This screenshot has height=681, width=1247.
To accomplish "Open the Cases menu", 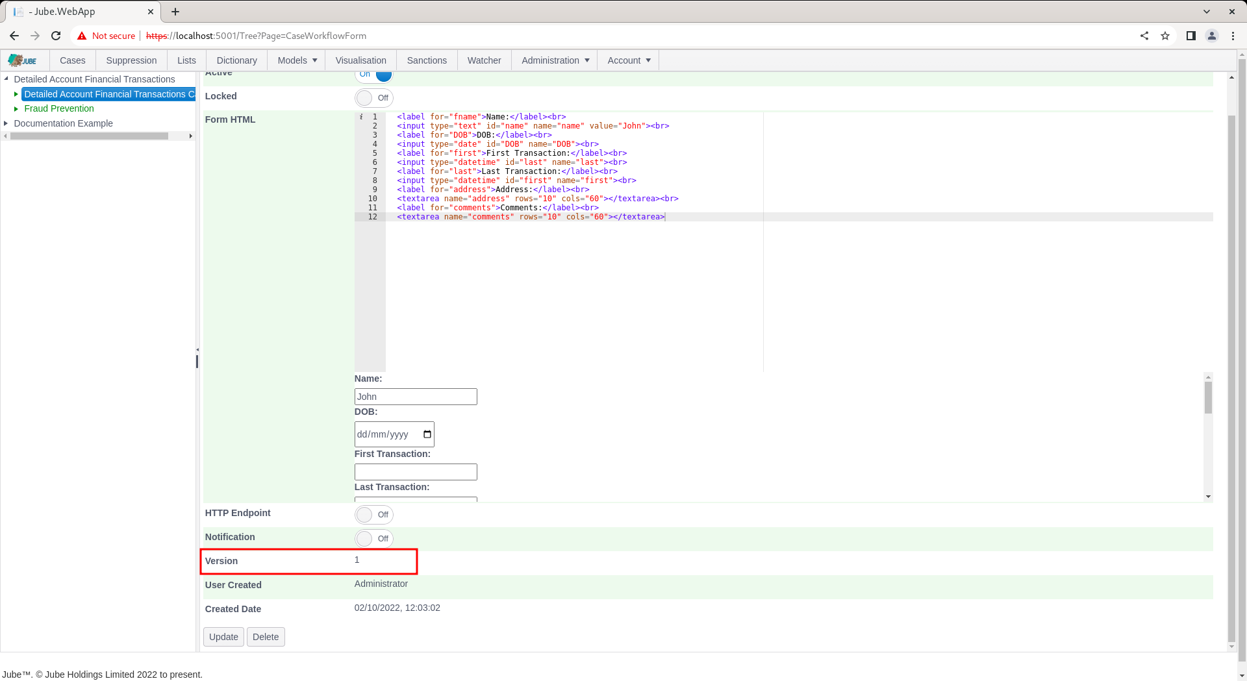I will pyautogui.click(x=73, y=60).
